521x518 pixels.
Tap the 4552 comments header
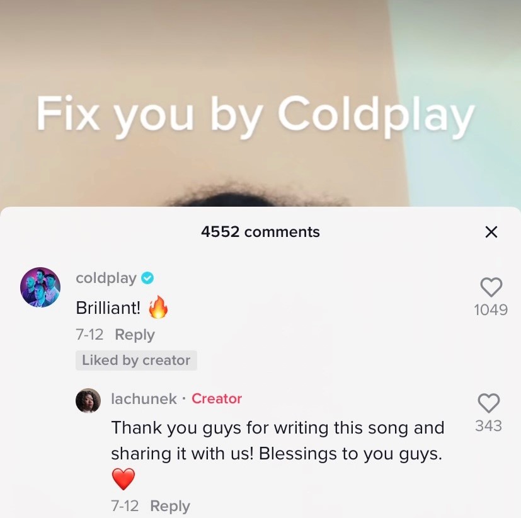(260, 232)
